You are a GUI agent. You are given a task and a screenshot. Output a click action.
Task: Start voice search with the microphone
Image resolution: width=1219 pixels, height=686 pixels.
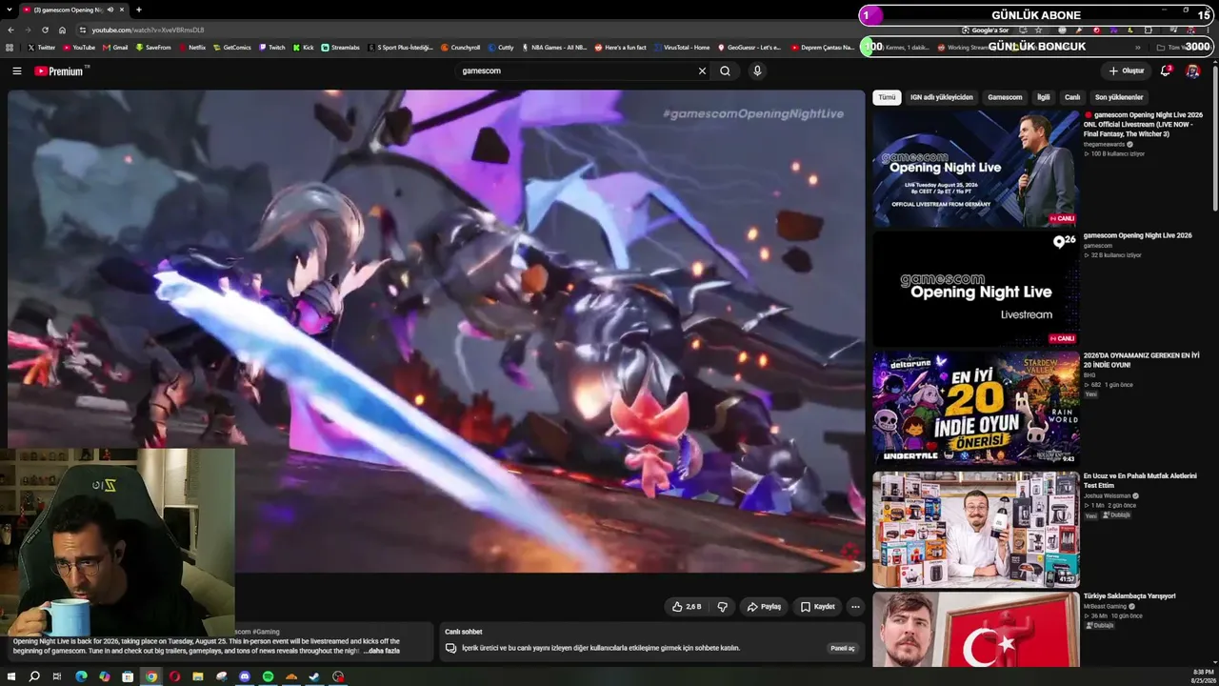coord(757,71)
